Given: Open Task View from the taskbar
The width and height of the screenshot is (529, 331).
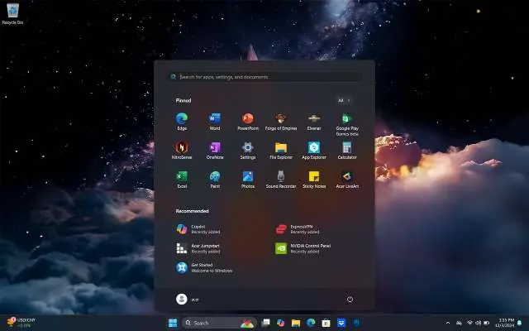Looking at the screenshot, I should click(265, 324).
